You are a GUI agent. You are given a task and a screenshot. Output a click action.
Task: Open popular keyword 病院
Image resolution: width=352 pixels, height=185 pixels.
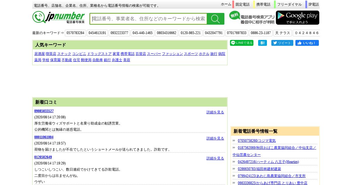222,54
